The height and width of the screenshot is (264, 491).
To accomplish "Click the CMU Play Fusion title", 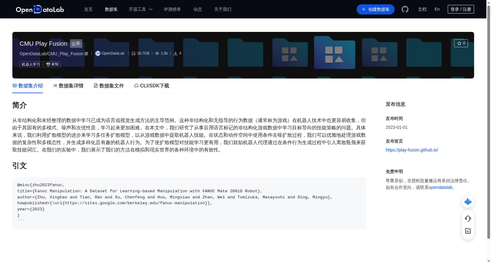I will click(x=43, y=44).
